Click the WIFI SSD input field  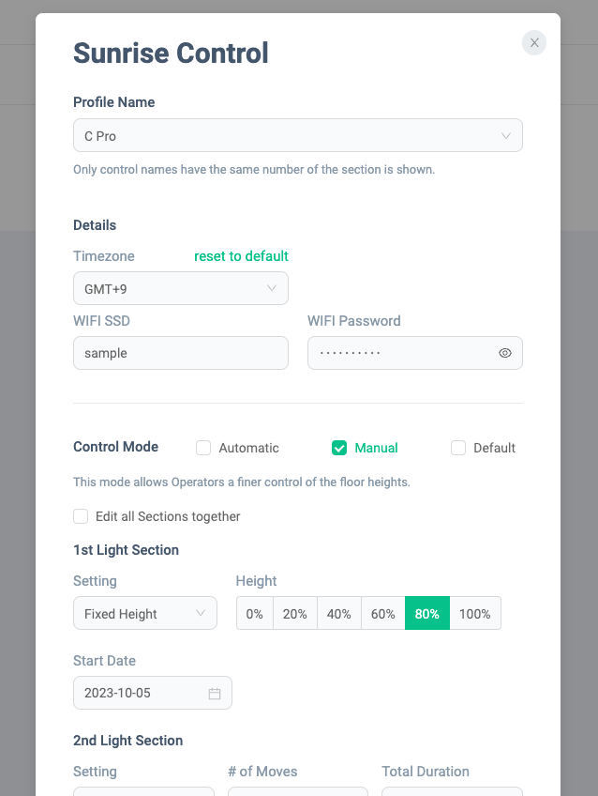[x=181, y=353]
